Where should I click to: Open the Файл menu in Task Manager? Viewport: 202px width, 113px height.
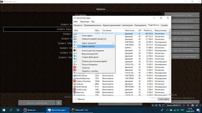76,22
